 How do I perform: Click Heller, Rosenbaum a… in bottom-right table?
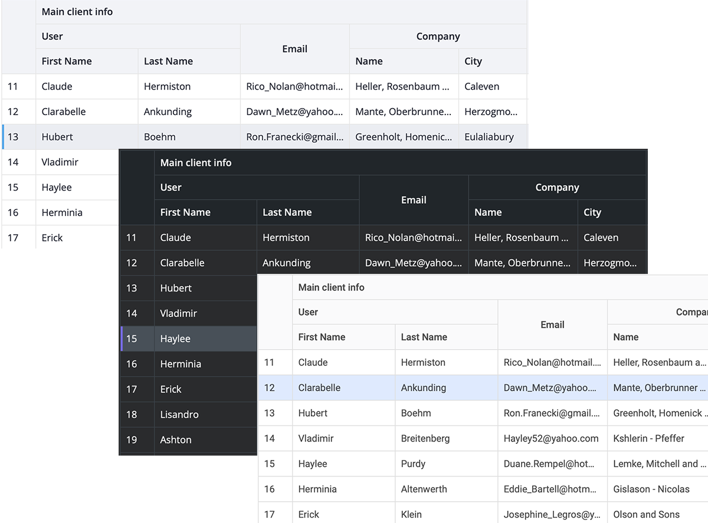[x=660, y=362]
